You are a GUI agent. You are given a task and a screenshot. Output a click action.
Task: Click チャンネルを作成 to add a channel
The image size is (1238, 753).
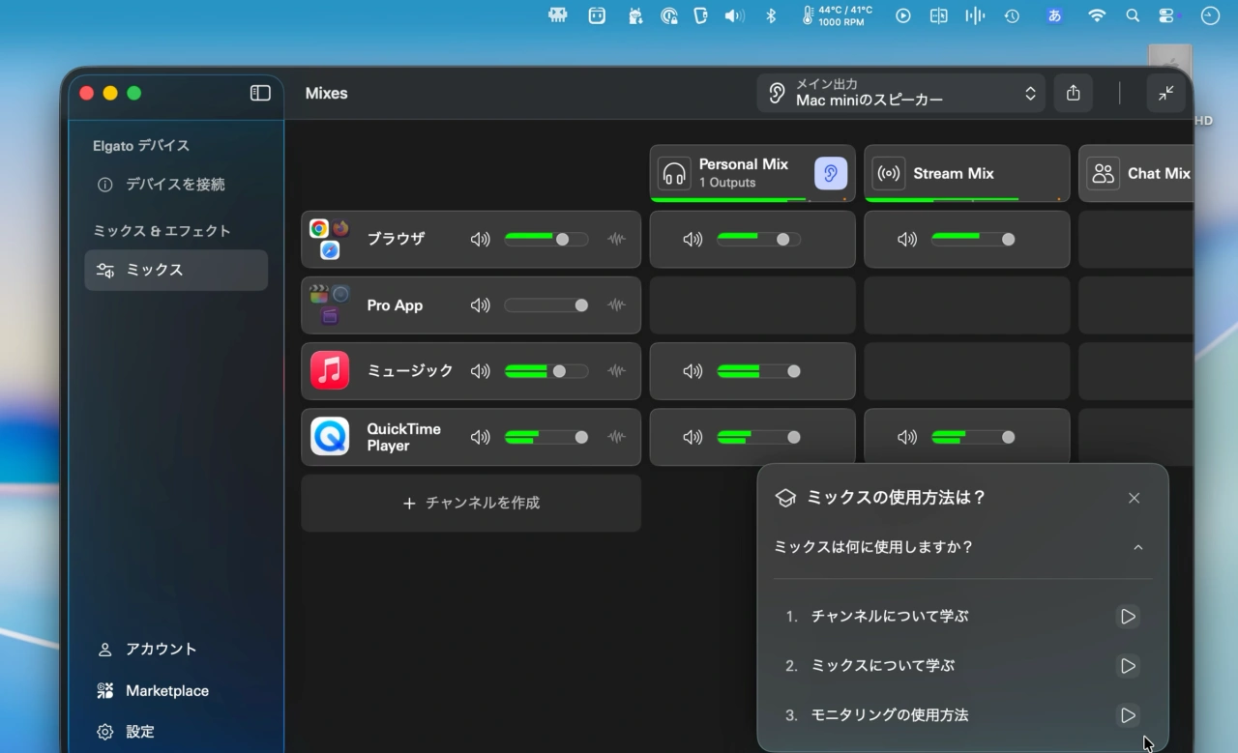click(470, 503)
